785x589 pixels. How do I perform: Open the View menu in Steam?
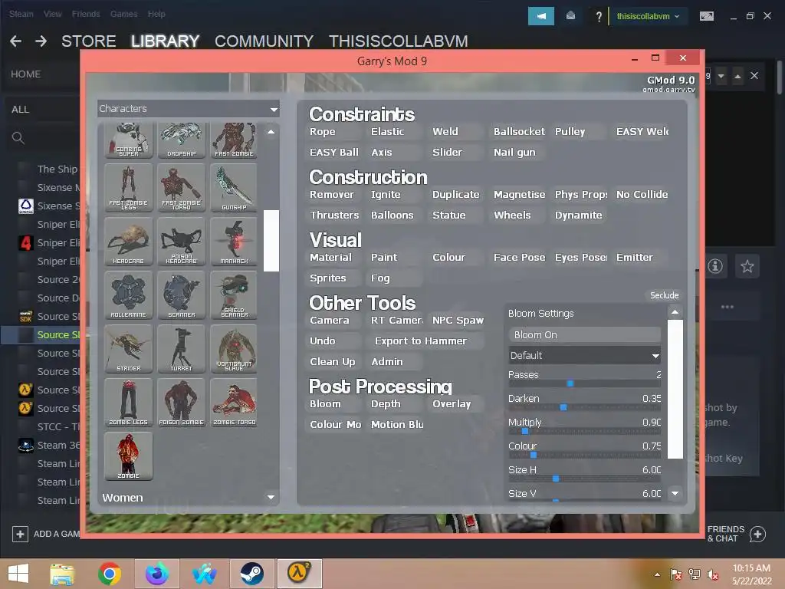(x=53, y=14)
